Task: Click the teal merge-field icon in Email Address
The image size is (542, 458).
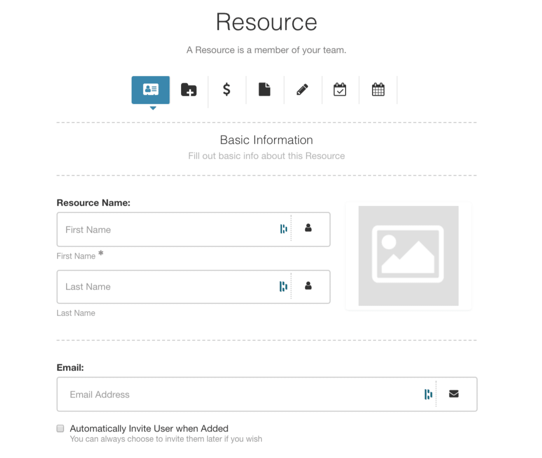Action: (x=428, y=394)
